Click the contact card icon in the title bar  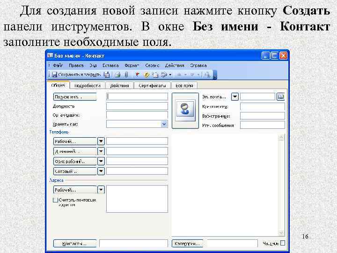click(50, 55)
